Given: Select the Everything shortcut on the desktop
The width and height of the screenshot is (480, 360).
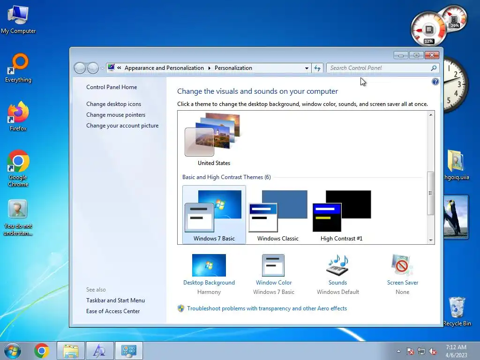Looking at the screenshot, I should (x=18, y=68).
